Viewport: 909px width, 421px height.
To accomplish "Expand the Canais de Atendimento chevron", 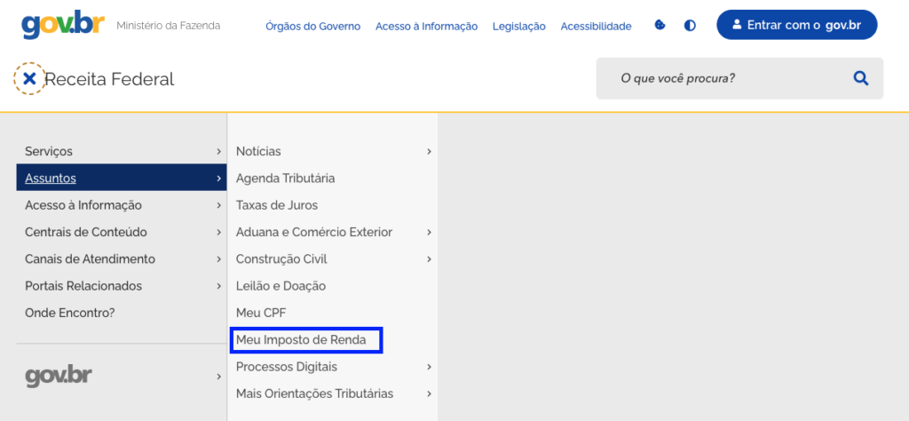I will click(x=218, y=259).
